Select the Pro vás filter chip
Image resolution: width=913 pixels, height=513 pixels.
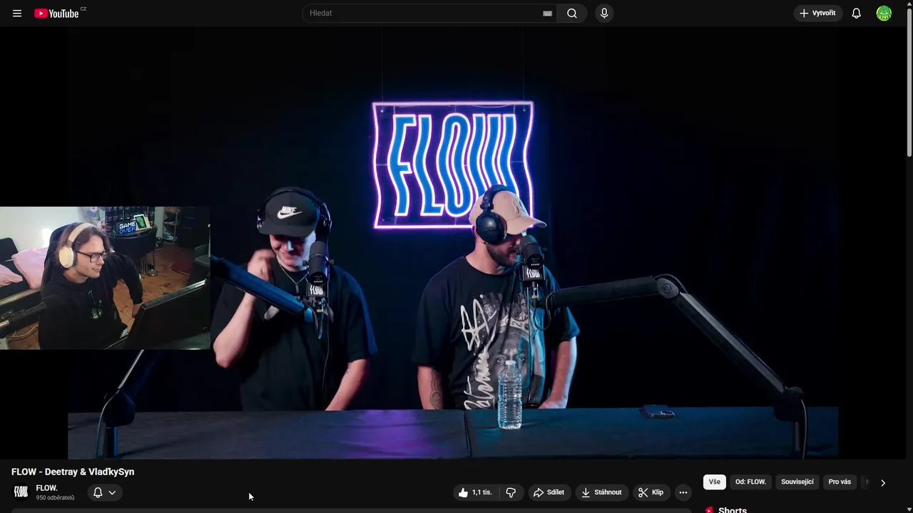pos(840,482)
